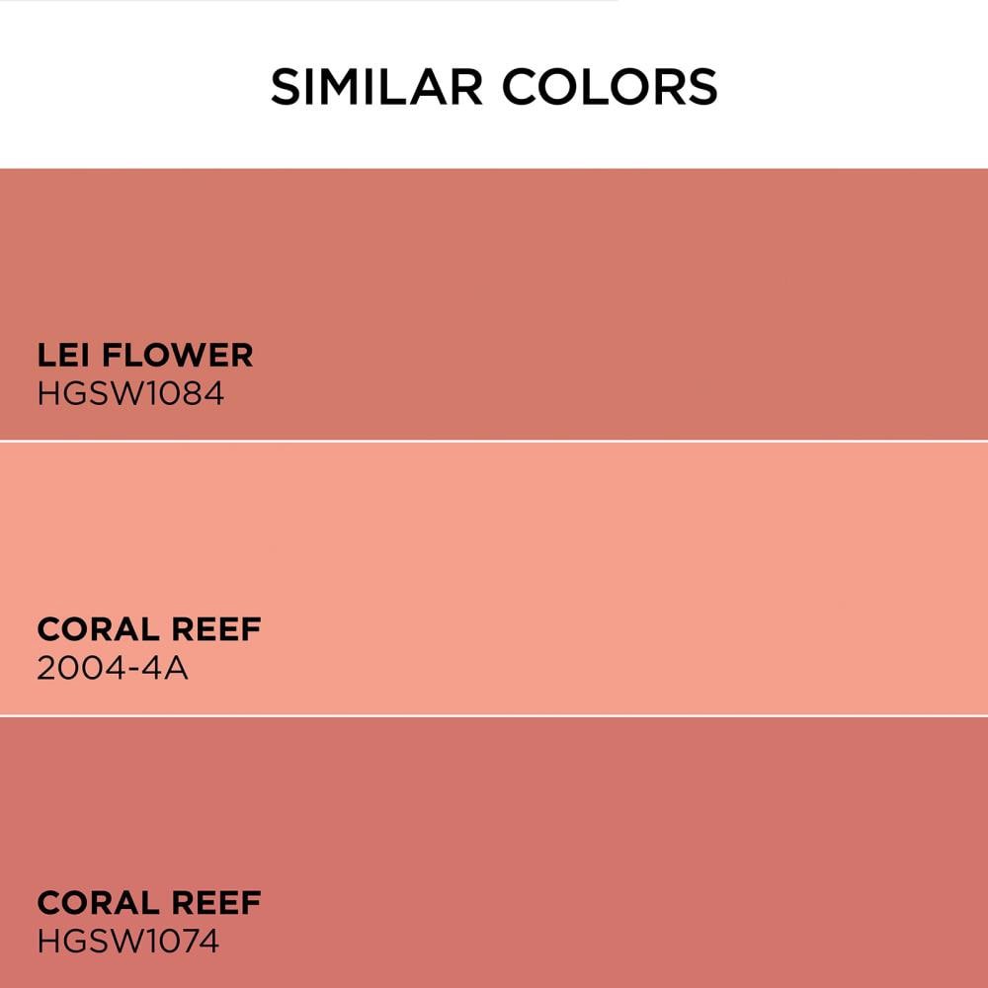Click the word SIMILAR in the heading
Viewport: 988px width, 988px height.
click(376, 86)
